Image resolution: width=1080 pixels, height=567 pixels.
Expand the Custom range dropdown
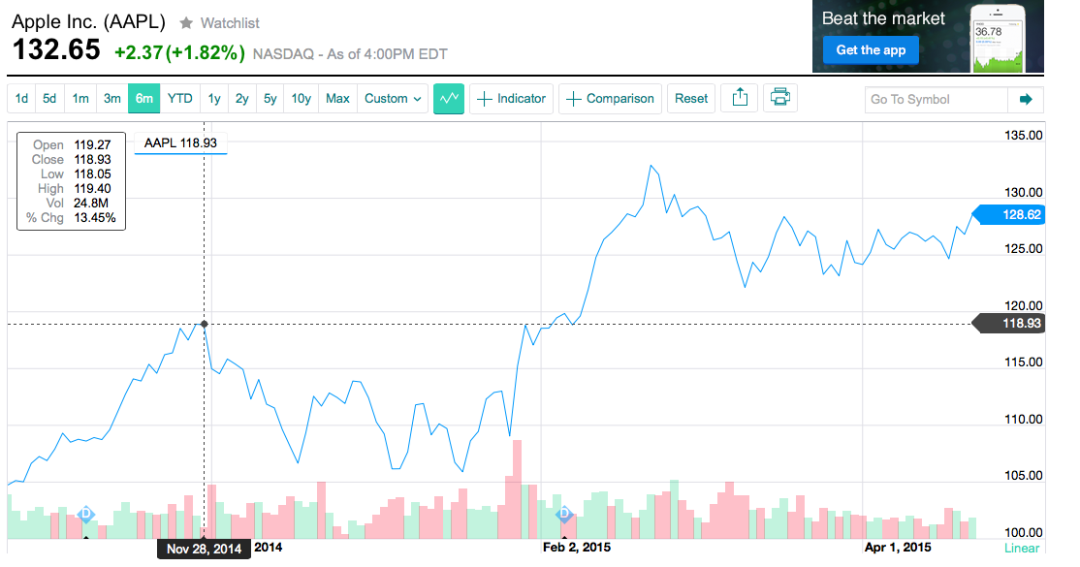[393, 98]
